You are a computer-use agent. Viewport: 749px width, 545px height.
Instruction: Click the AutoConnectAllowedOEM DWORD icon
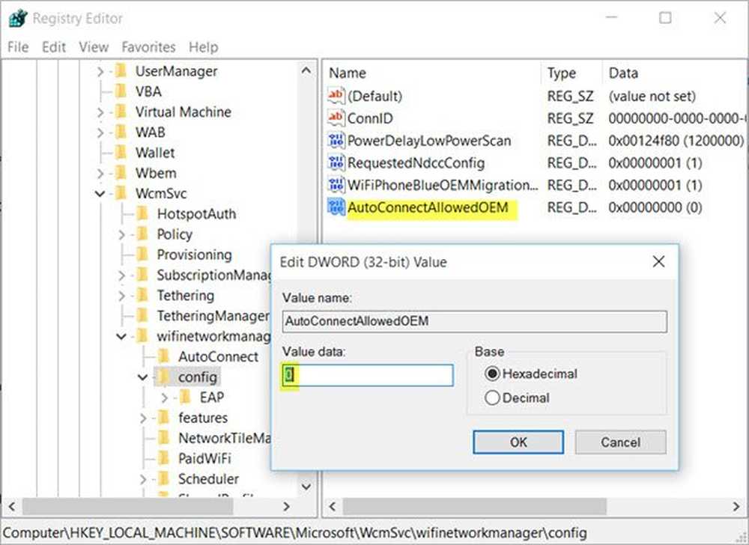(x=336, y=207)
